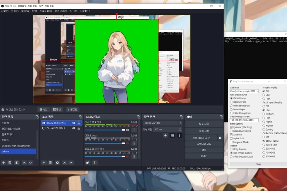Adjust the 마이크/Aux volume slider
Image resolution: width=287 pixels, height=191 pixels.
[x=105, y=143]
